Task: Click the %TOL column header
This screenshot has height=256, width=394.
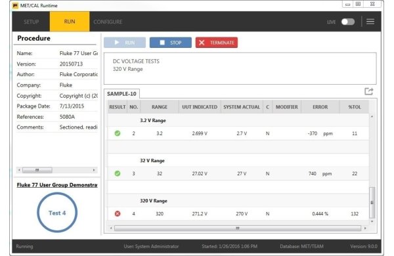Action: 355,107
